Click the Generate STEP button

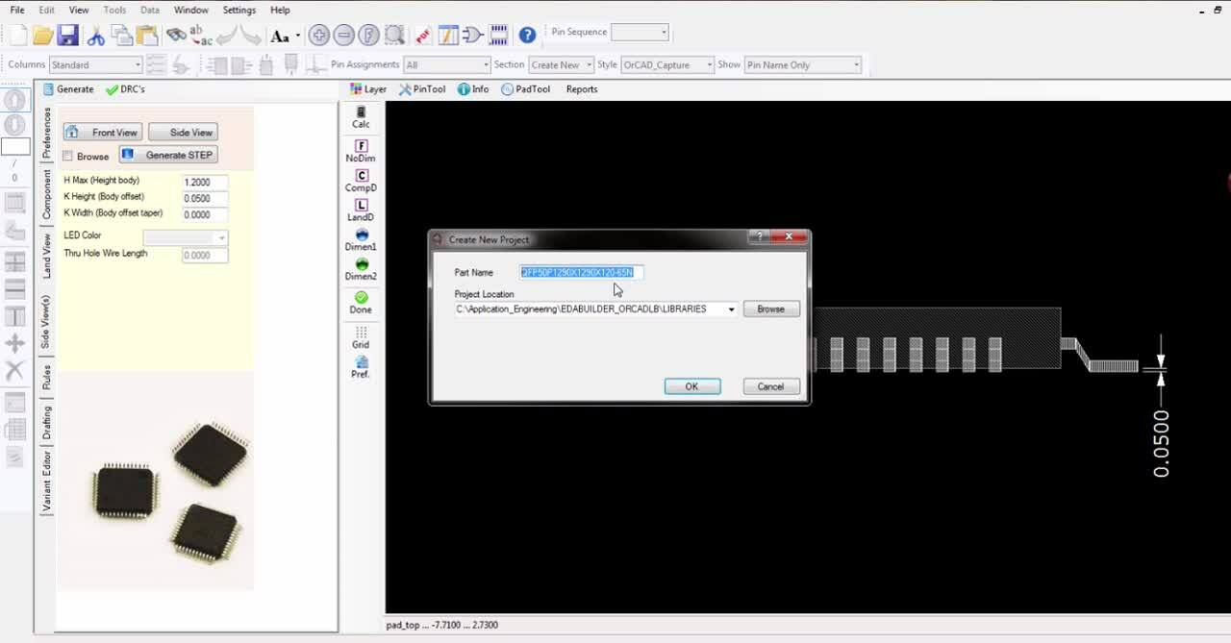point(168,155)
